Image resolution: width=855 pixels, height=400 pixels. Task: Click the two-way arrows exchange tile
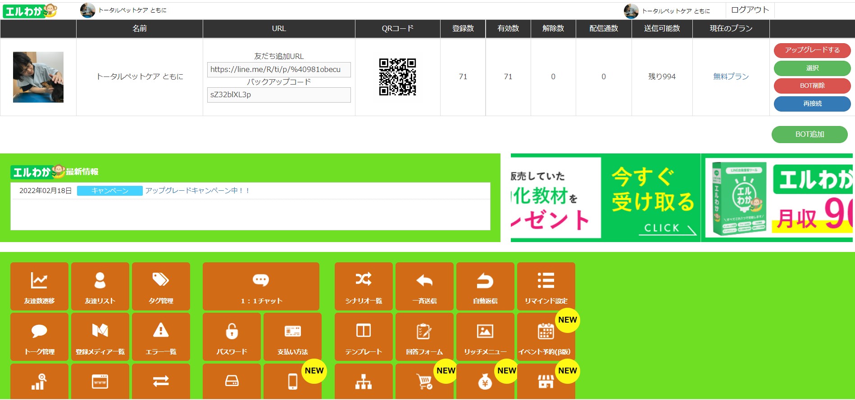pos(161,382)
